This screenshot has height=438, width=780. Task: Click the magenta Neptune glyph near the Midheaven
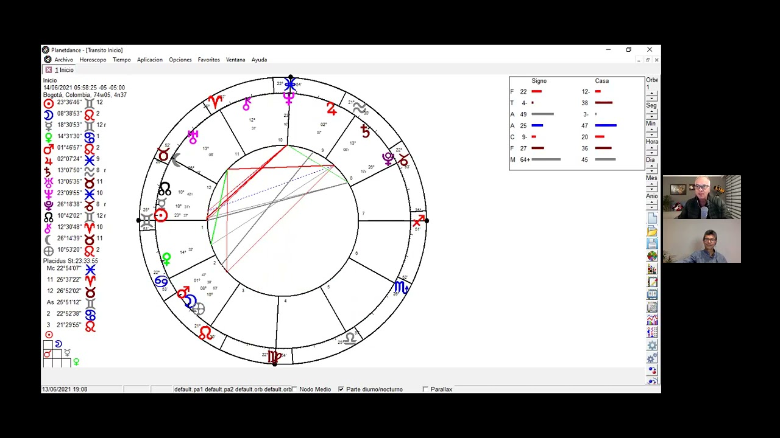click(288, 97)
